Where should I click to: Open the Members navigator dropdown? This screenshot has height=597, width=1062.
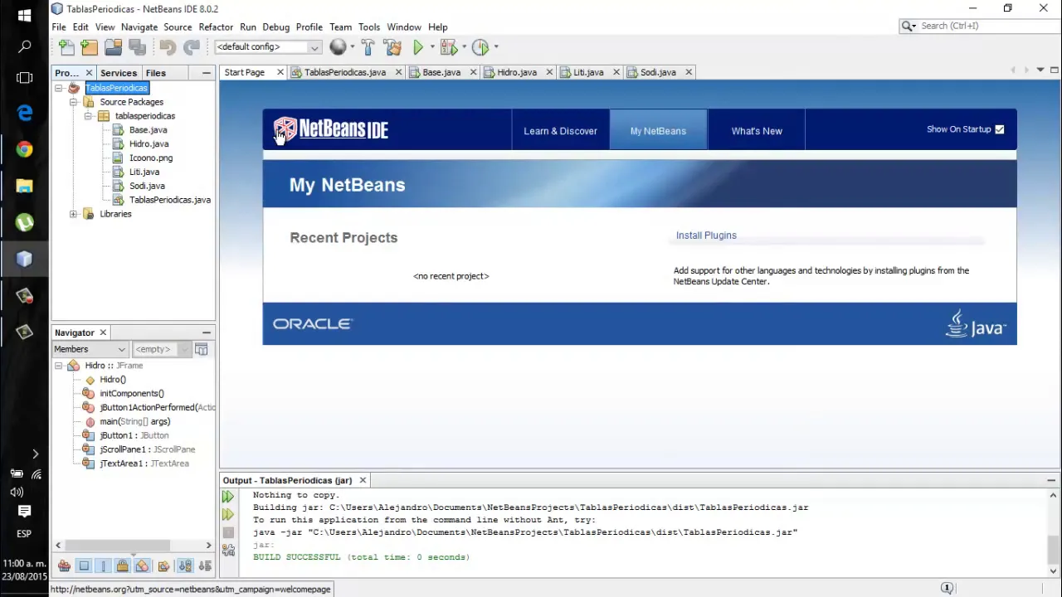(x=90, y=350)
